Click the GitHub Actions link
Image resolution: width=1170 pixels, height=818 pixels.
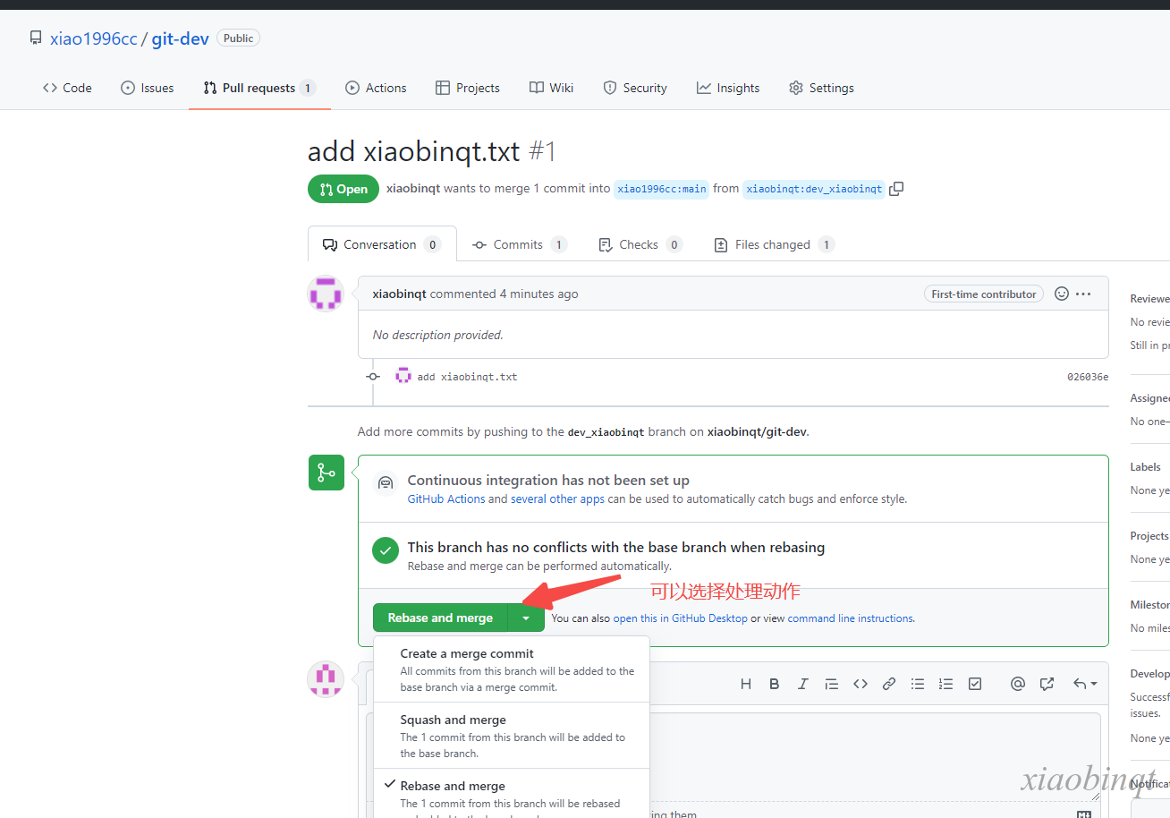(446, 498)
